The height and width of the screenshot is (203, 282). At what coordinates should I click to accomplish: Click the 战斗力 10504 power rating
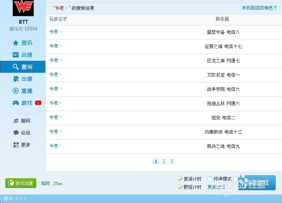(x=23, y=29)
